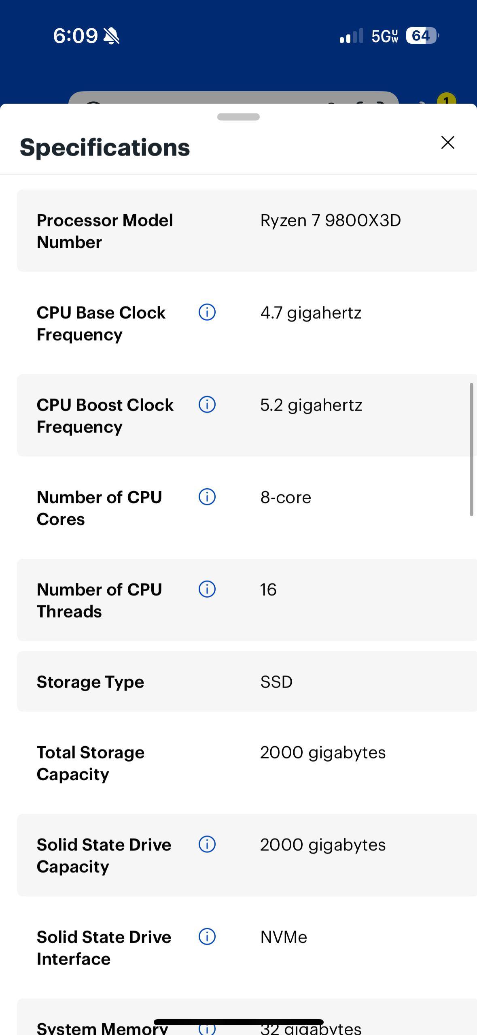The height and width of the screenshot is (1035, 477).
Task: Tap the home indicator bar at bottom
Action: coord(238,1022)
